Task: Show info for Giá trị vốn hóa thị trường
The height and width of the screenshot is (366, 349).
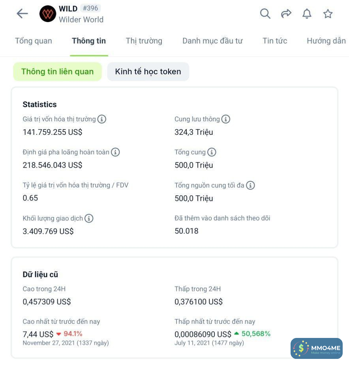Action: [102, 119]
